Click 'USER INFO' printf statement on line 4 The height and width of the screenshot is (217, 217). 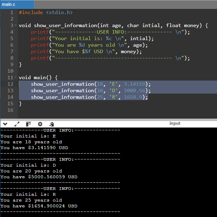click(110, 32)
